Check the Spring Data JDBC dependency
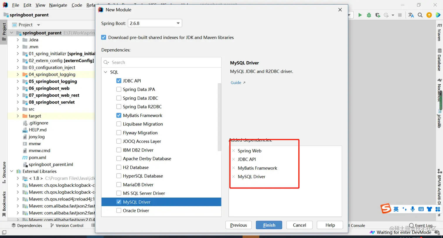Screen dimensions: 443x238 [x=119, y=98]
